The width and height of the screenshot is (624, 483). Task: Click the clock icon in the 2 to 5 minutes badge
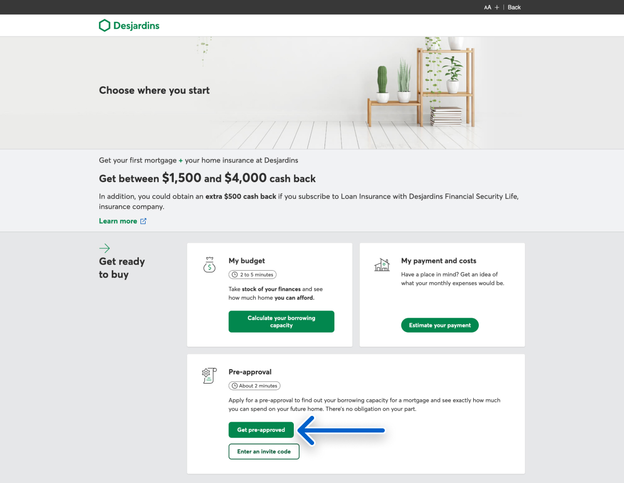point(235,274)
